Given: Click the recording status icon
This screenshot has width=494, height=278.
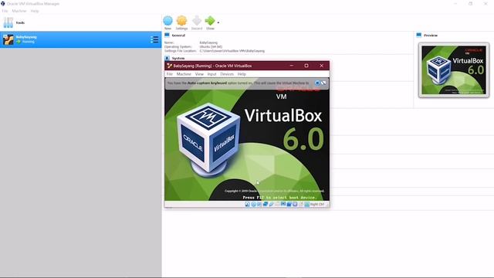Looking at the screenshot, I should click(x=289, y=204).
